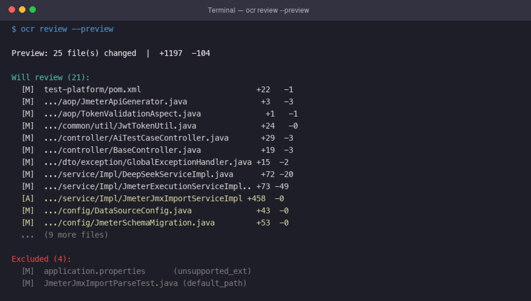
Task: Click the '+15' additions for GlobalExceptionHandler.java
Action: [263, 163]
